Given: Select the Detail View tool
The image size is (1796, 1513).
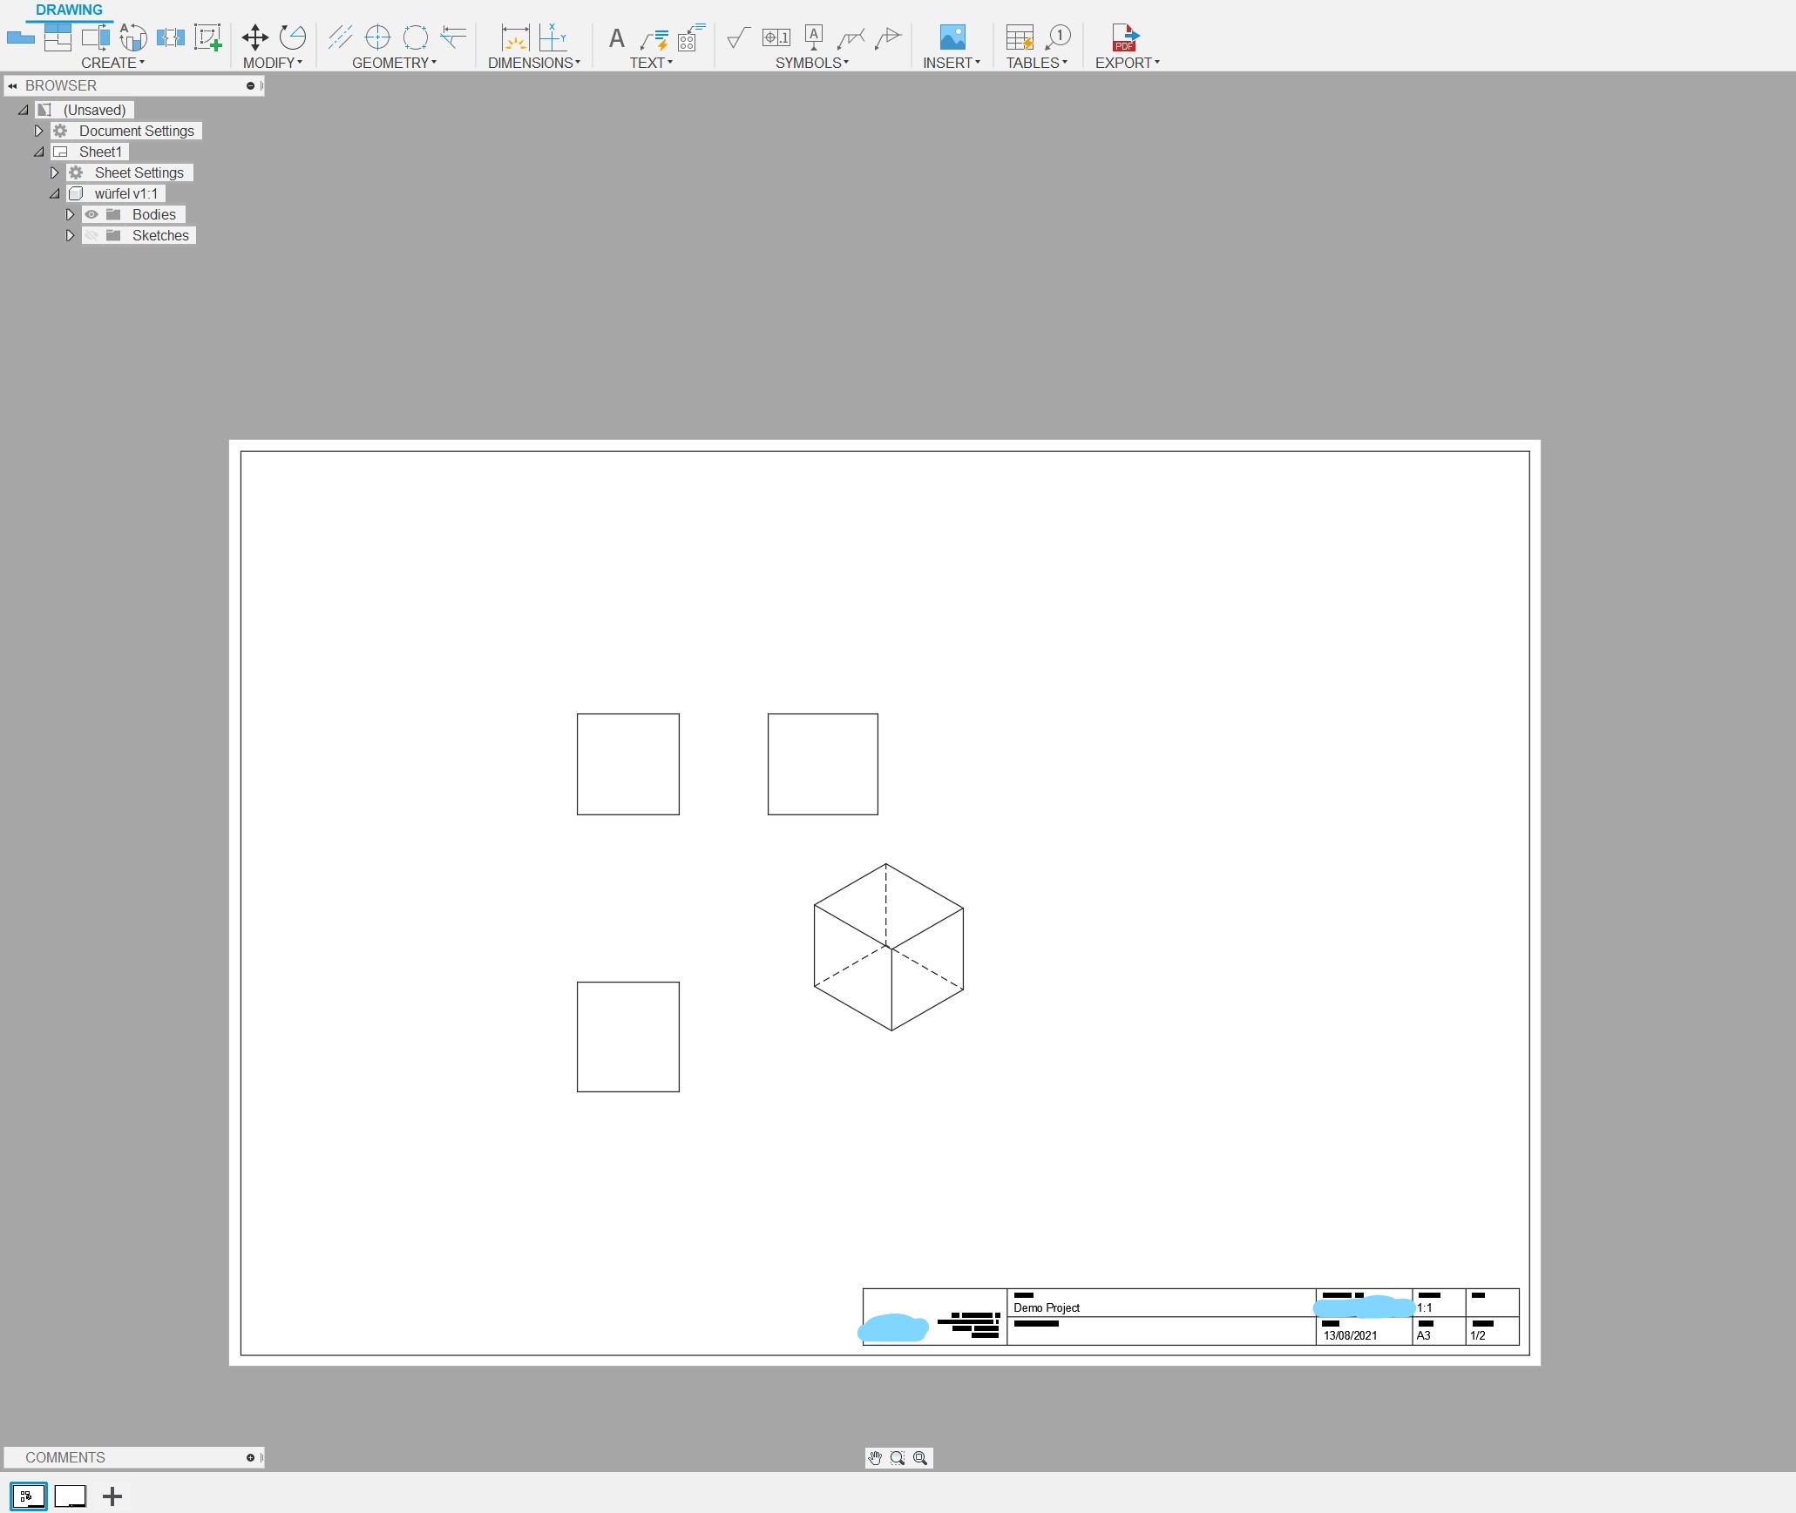Looking at the screenshot, I should [x=132, y=37].
